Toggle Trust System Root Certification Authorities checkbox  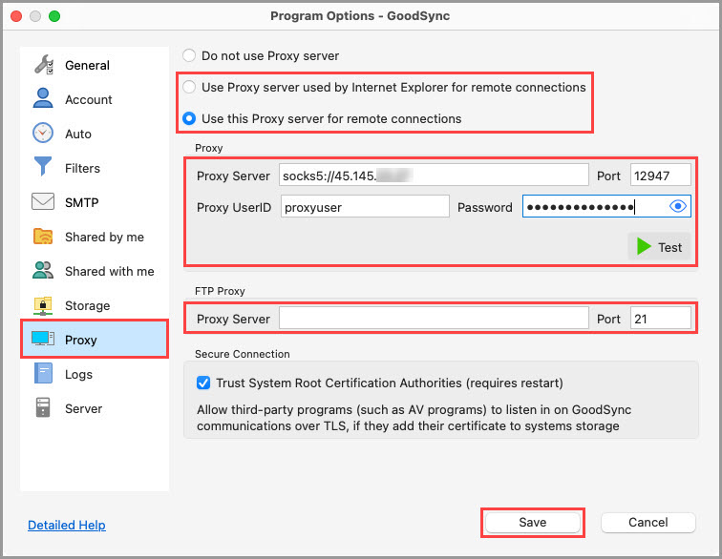click(202, 383)
